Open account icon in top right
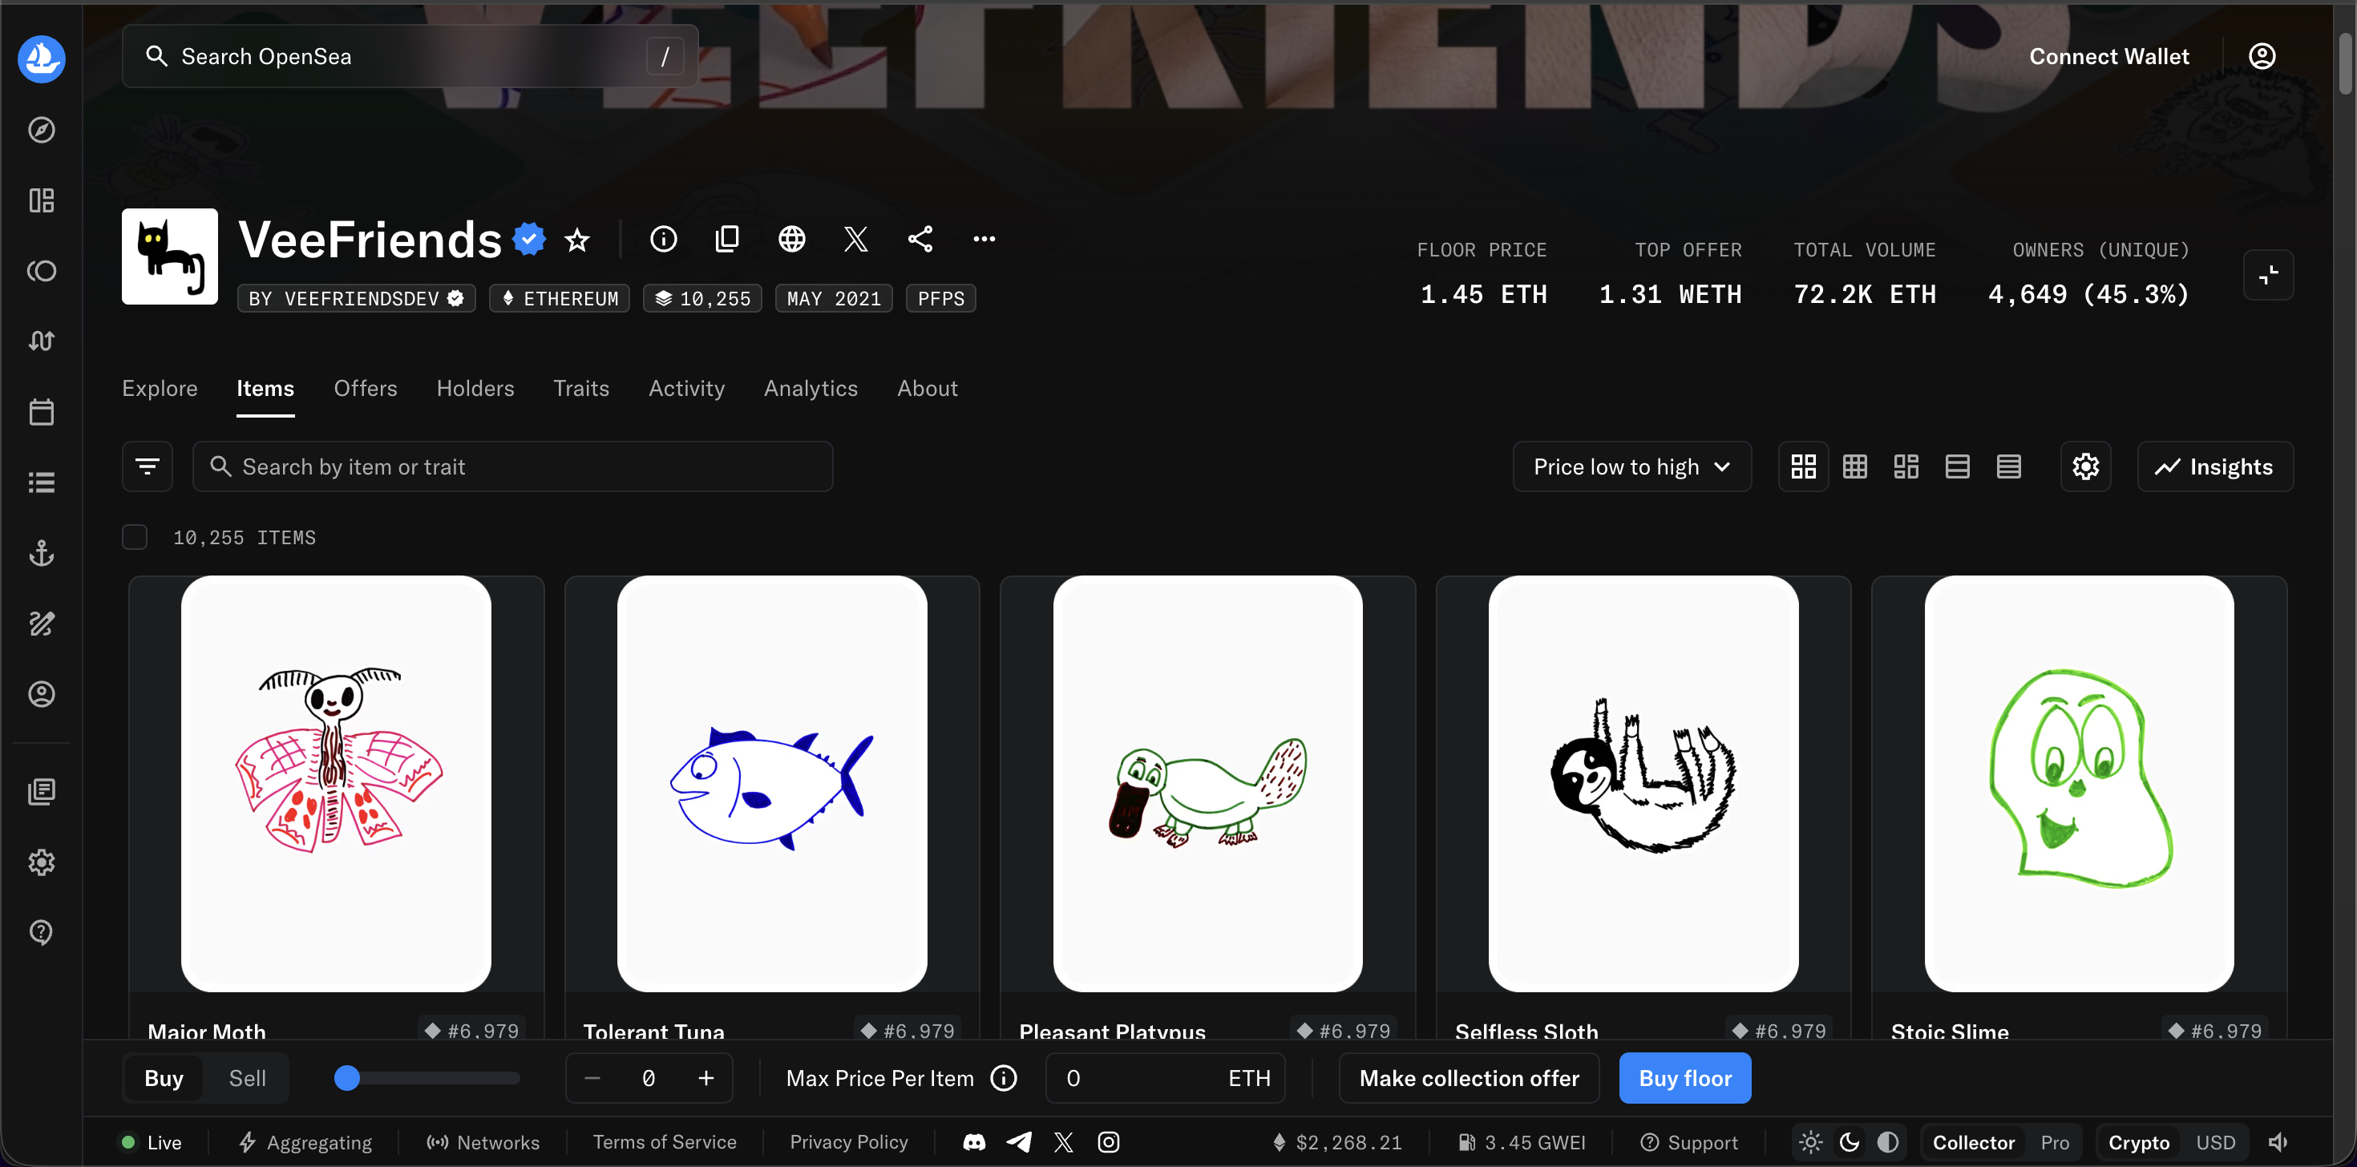 pos(2262,57)
